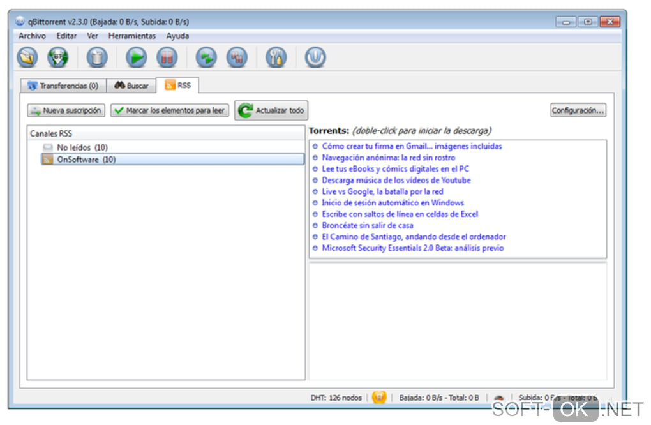The height and width of the screenshot is (425, 651).
Task: Click Marcar los elementos para leer
Action: coord(169,110)
